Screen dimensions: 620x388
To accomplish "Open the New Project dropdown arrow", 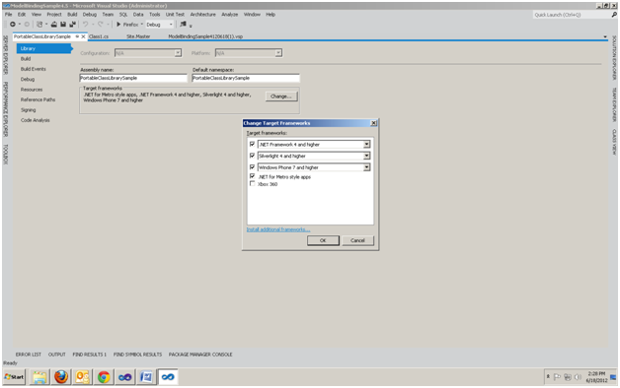I will [46, 25].
